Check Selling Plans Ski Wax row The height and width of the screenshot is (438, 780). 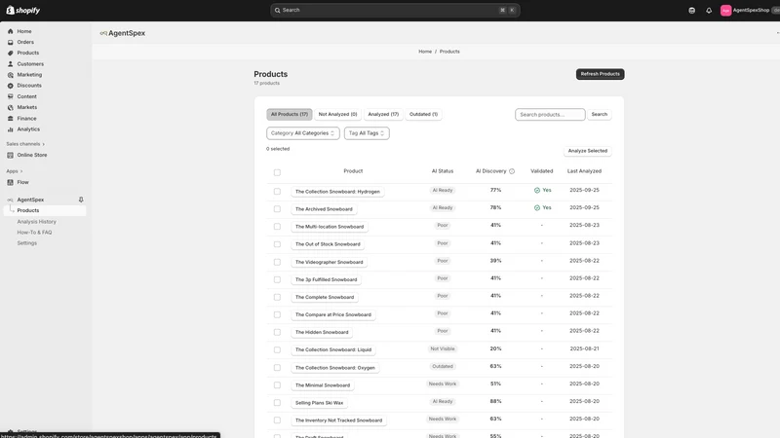[x=277, y=403]
